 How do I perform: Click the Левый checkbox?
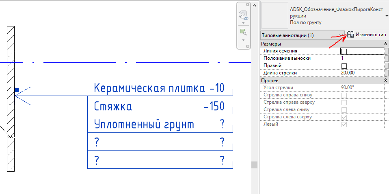click(344, 124)
